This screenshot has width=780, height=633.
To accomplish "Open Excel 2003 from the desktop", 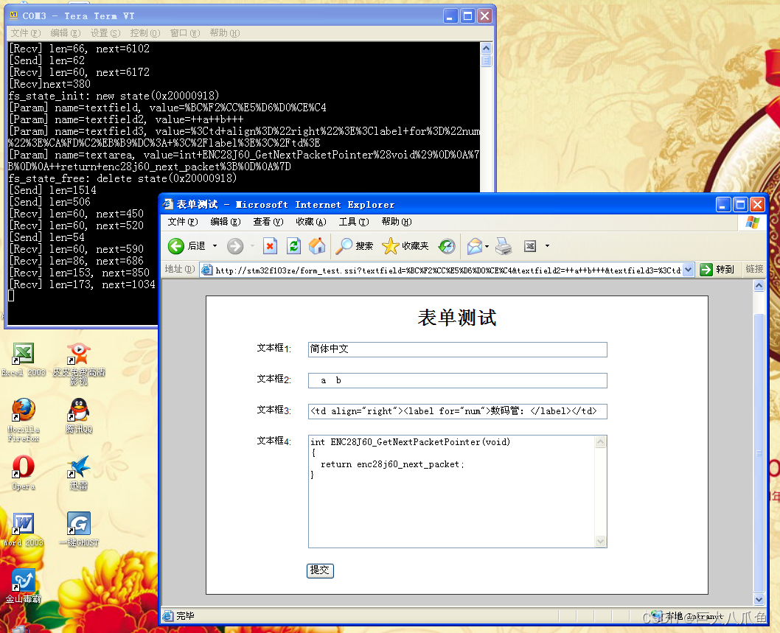I will (22, 354).
